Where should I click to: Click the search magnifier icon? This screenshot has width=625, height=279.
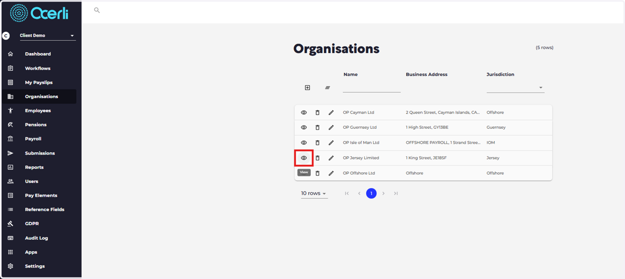click(x=97, y=10)
